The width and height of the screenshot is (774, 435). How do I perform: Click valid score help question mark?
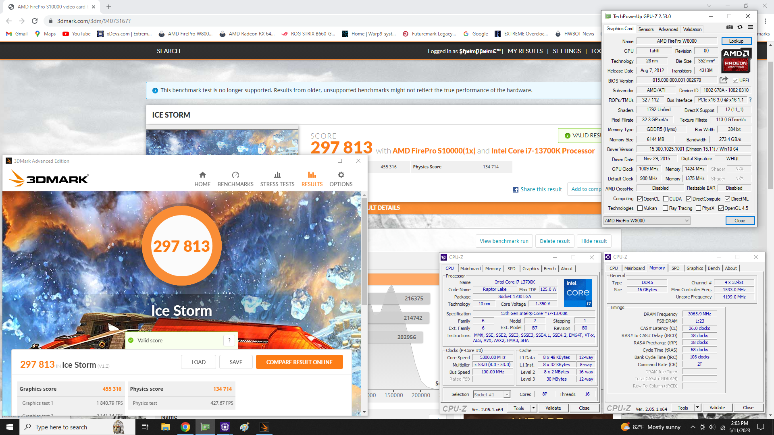229,340
